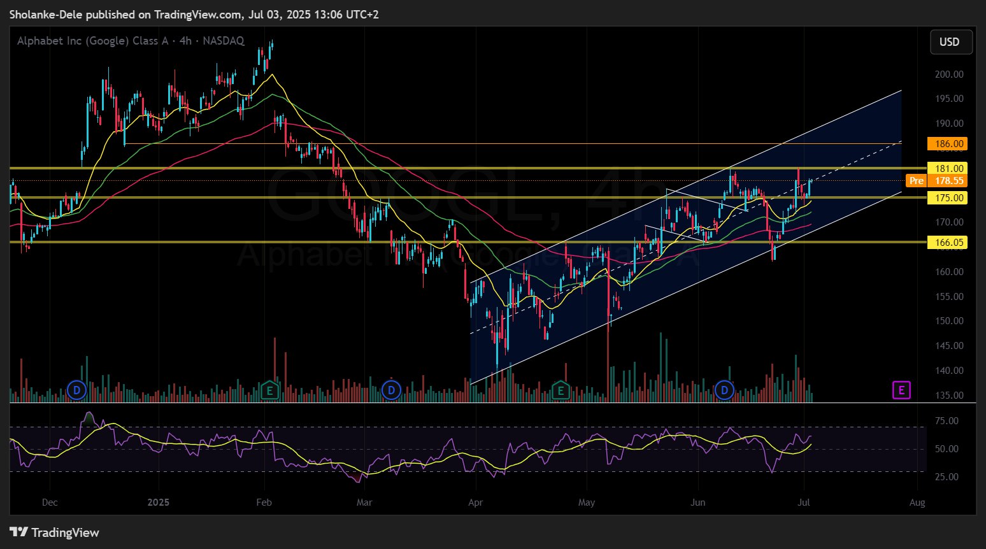Click the USD currency button
Image resolution: width=986 pixels, height=549 pixels.
(951, 42)
